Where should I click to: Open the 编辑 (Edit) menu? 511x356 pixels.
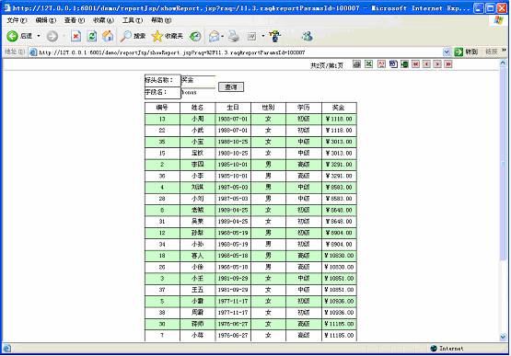[x=46, y=20]
